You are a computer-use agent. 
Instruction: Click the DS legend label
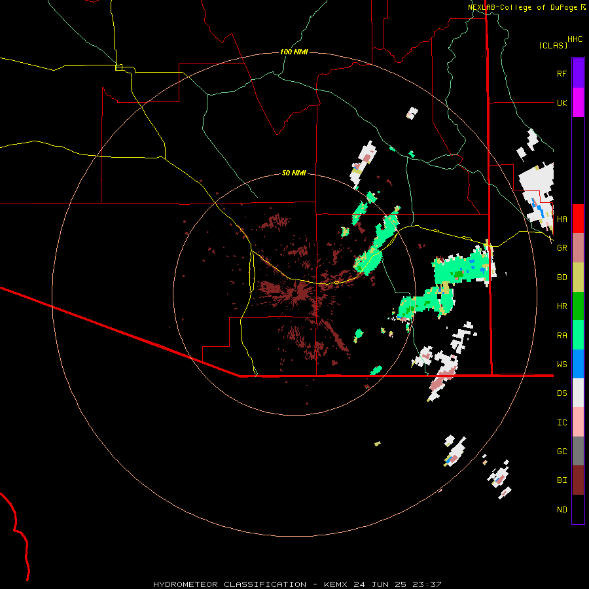pyautogui.click(x=562, y=393)
